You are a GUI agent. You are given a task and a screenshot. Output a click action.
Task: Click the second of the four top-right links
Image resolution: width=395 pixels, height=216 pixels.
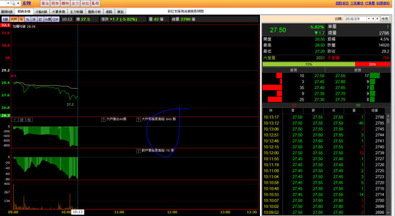357,3
